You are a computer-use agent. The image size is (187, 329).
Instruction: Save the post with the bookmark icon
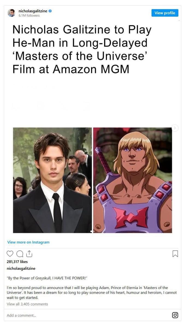click(175, 254)
